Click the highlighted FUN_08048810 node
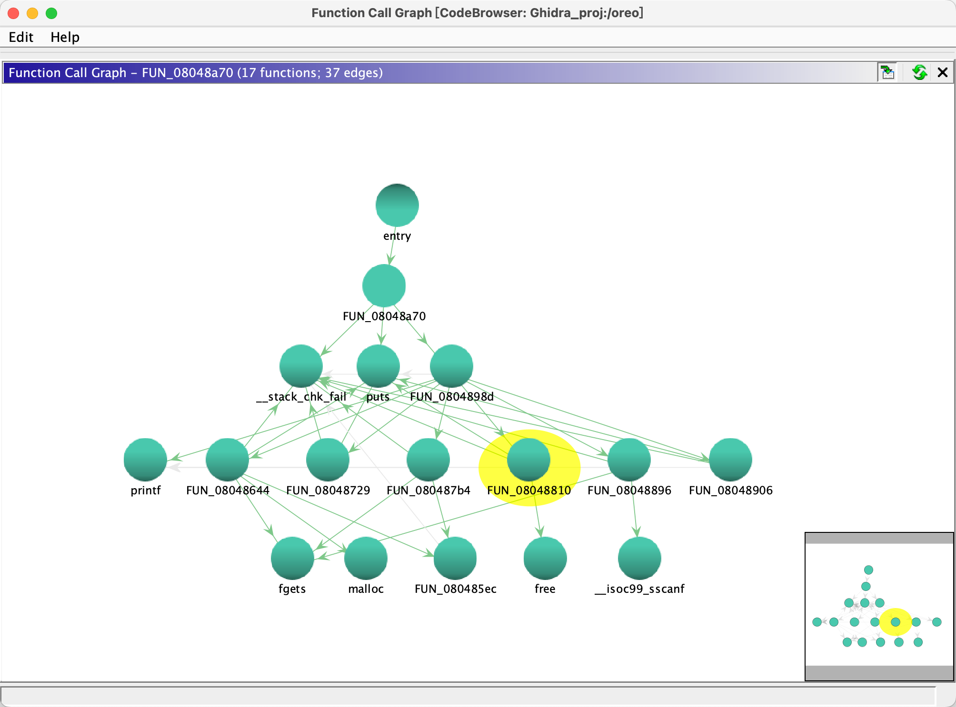Image resolution: width=956 pixels, height=707 pixels. 528,460
